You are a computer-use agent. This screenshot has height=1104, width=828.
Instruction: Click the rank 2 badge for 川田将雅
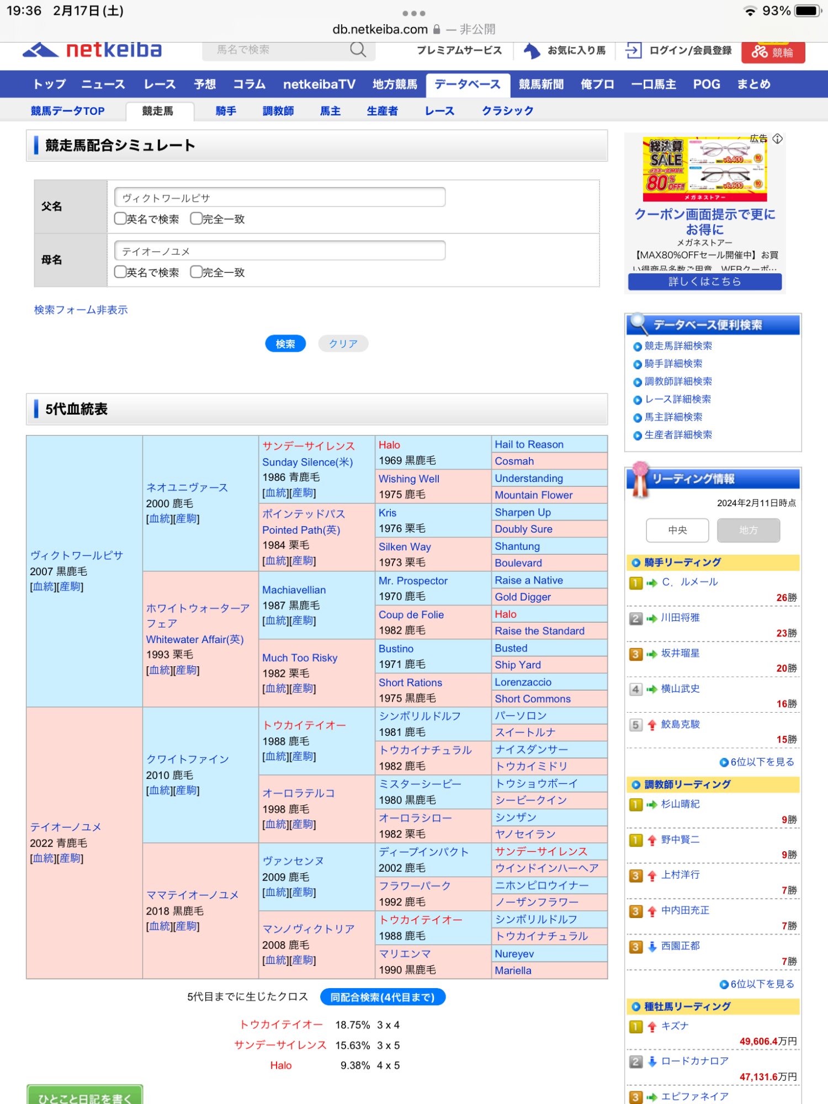tap(636, 618)
